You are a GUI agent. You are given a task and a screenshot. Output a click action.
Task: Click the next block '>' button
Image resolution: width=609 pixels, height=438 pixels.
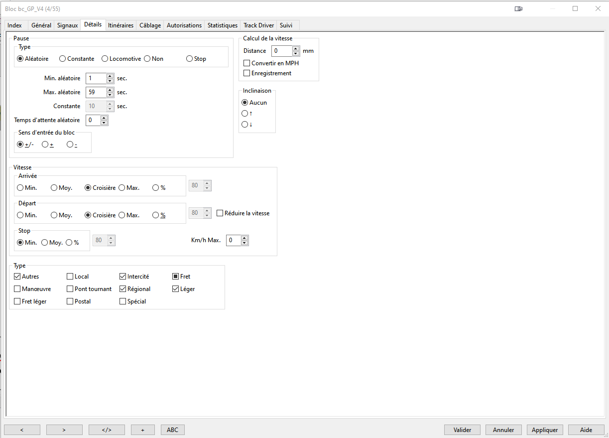pyautogui.click(x=64, y=430)
